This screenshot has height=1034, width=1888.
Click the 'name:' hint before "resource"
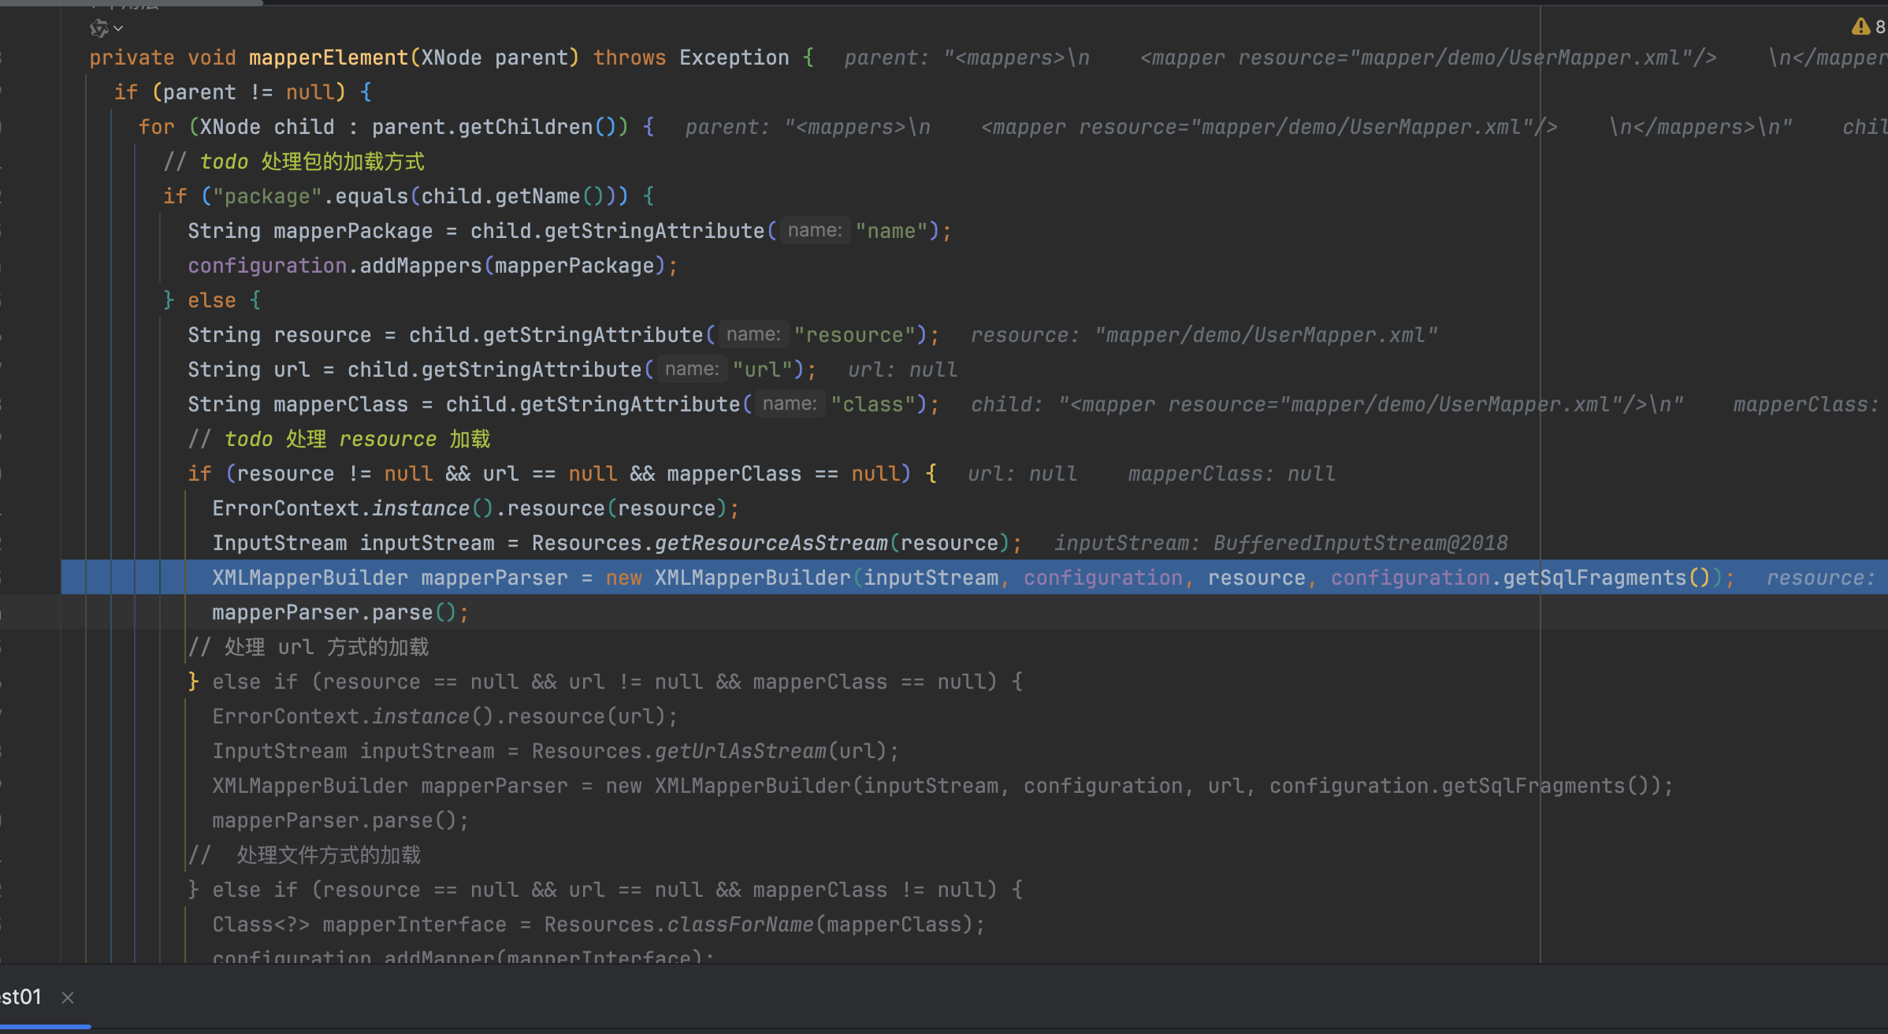753,335
